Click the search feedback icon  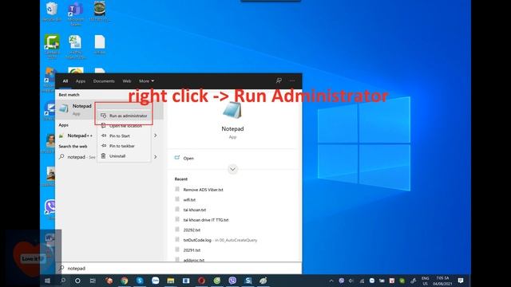pyautogui.click(x=279, y=81)
